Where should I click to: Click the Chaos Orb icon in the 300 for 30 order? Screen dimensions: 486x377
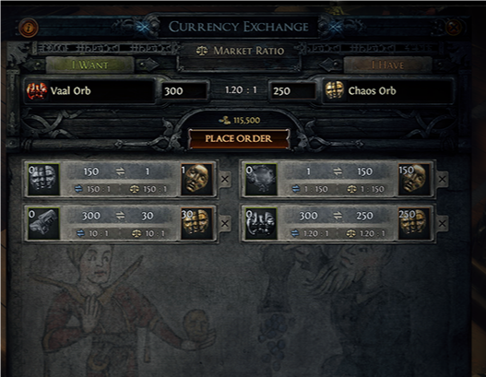(x=196, y=223)
